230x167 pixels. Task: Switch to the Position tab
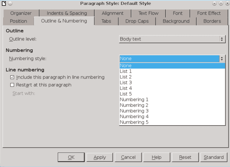(19, 21)
